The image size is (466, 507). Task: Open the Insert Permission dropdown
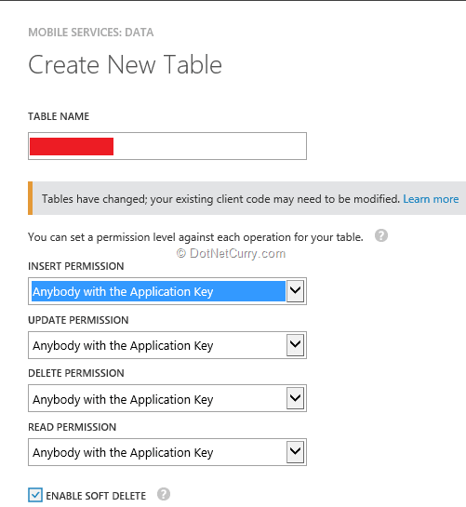tap(167, 291)
